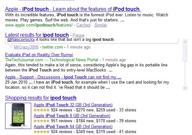Open the iPod touch product thumbnail image
This screenshot has width=192, height=135.
click(x=18, y=116)
